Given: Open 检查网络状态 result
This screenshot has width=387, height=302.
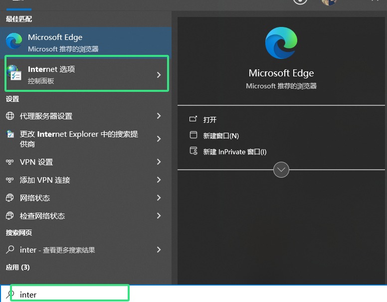Looking at the screenshot, I should (86, 216).
